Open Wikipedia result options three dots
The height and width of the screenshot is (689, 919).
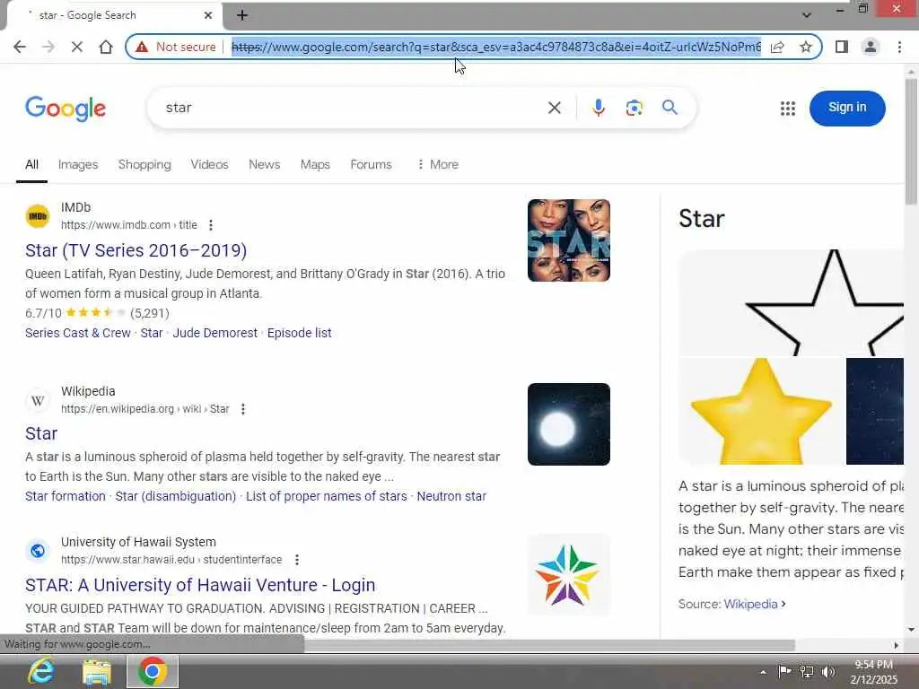point(243,409)
